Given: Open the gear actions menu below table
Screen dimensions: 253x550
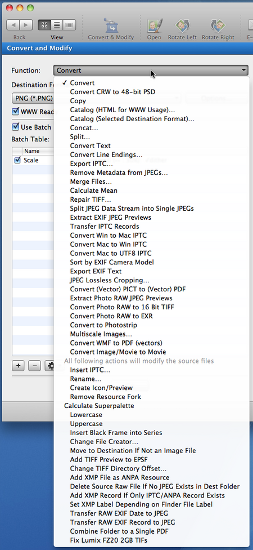Looking at the screenshot, I should coord(49,366).
